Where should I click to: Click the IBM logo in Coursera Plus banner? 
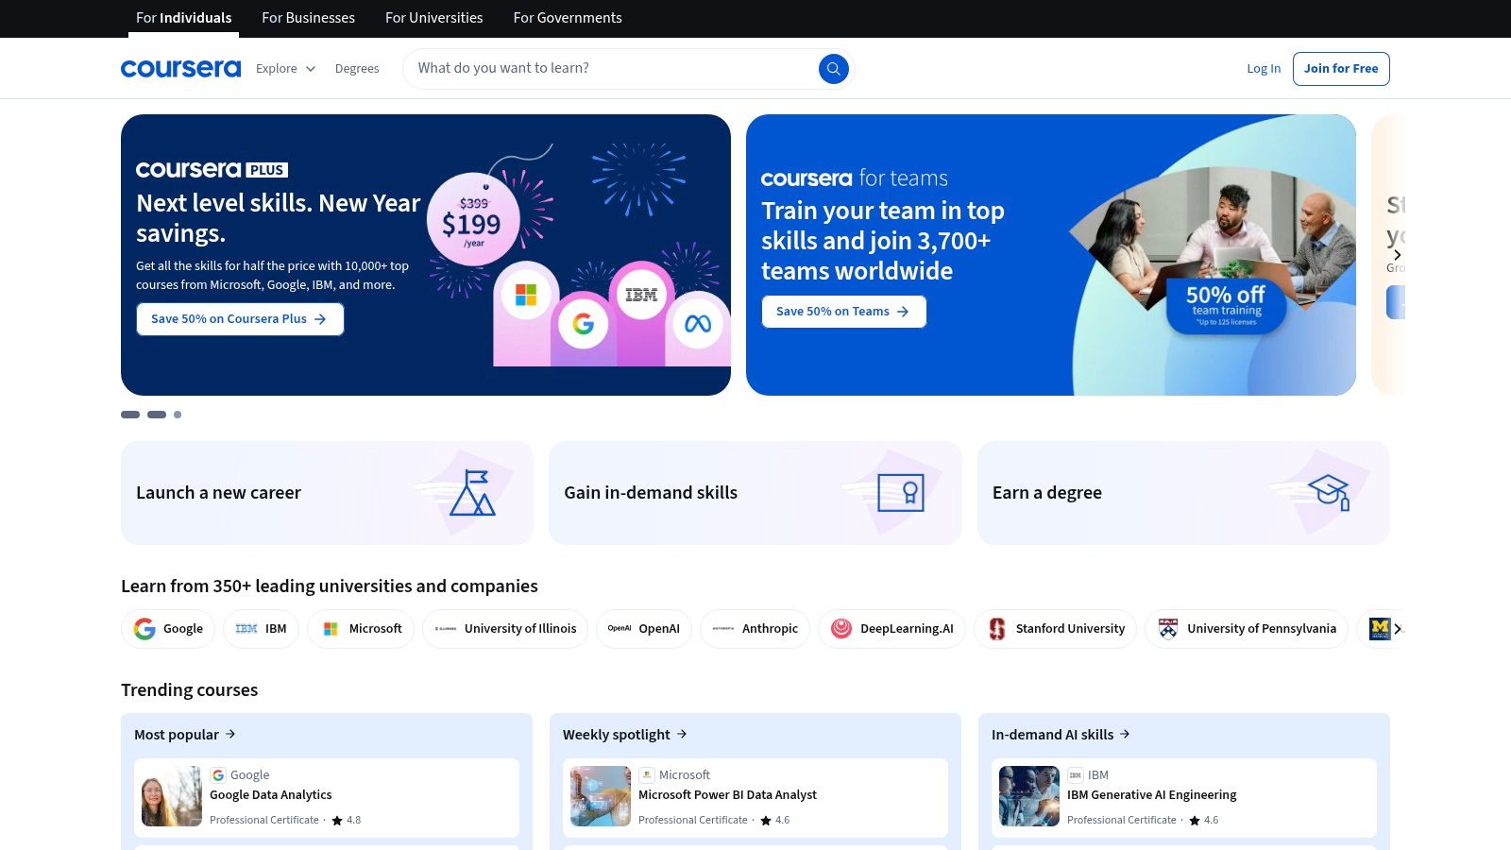pos(641,295)
